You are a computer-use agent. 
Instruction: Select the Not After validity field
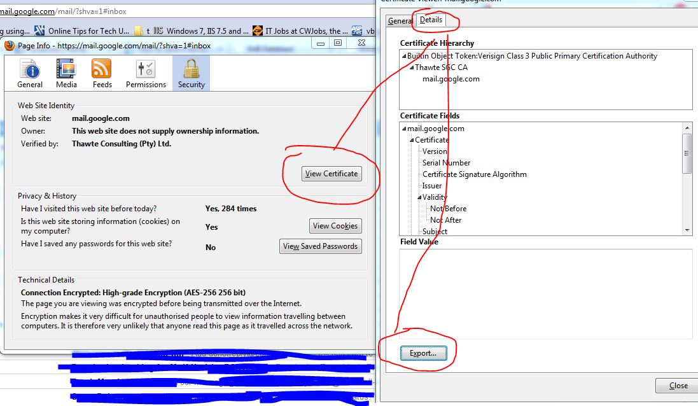coord(445,220)
